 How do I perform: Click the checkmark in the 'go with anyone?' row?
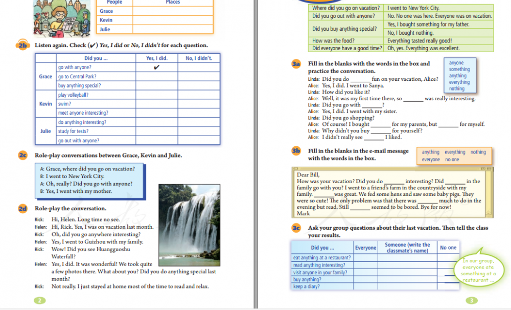click(156, 67)
